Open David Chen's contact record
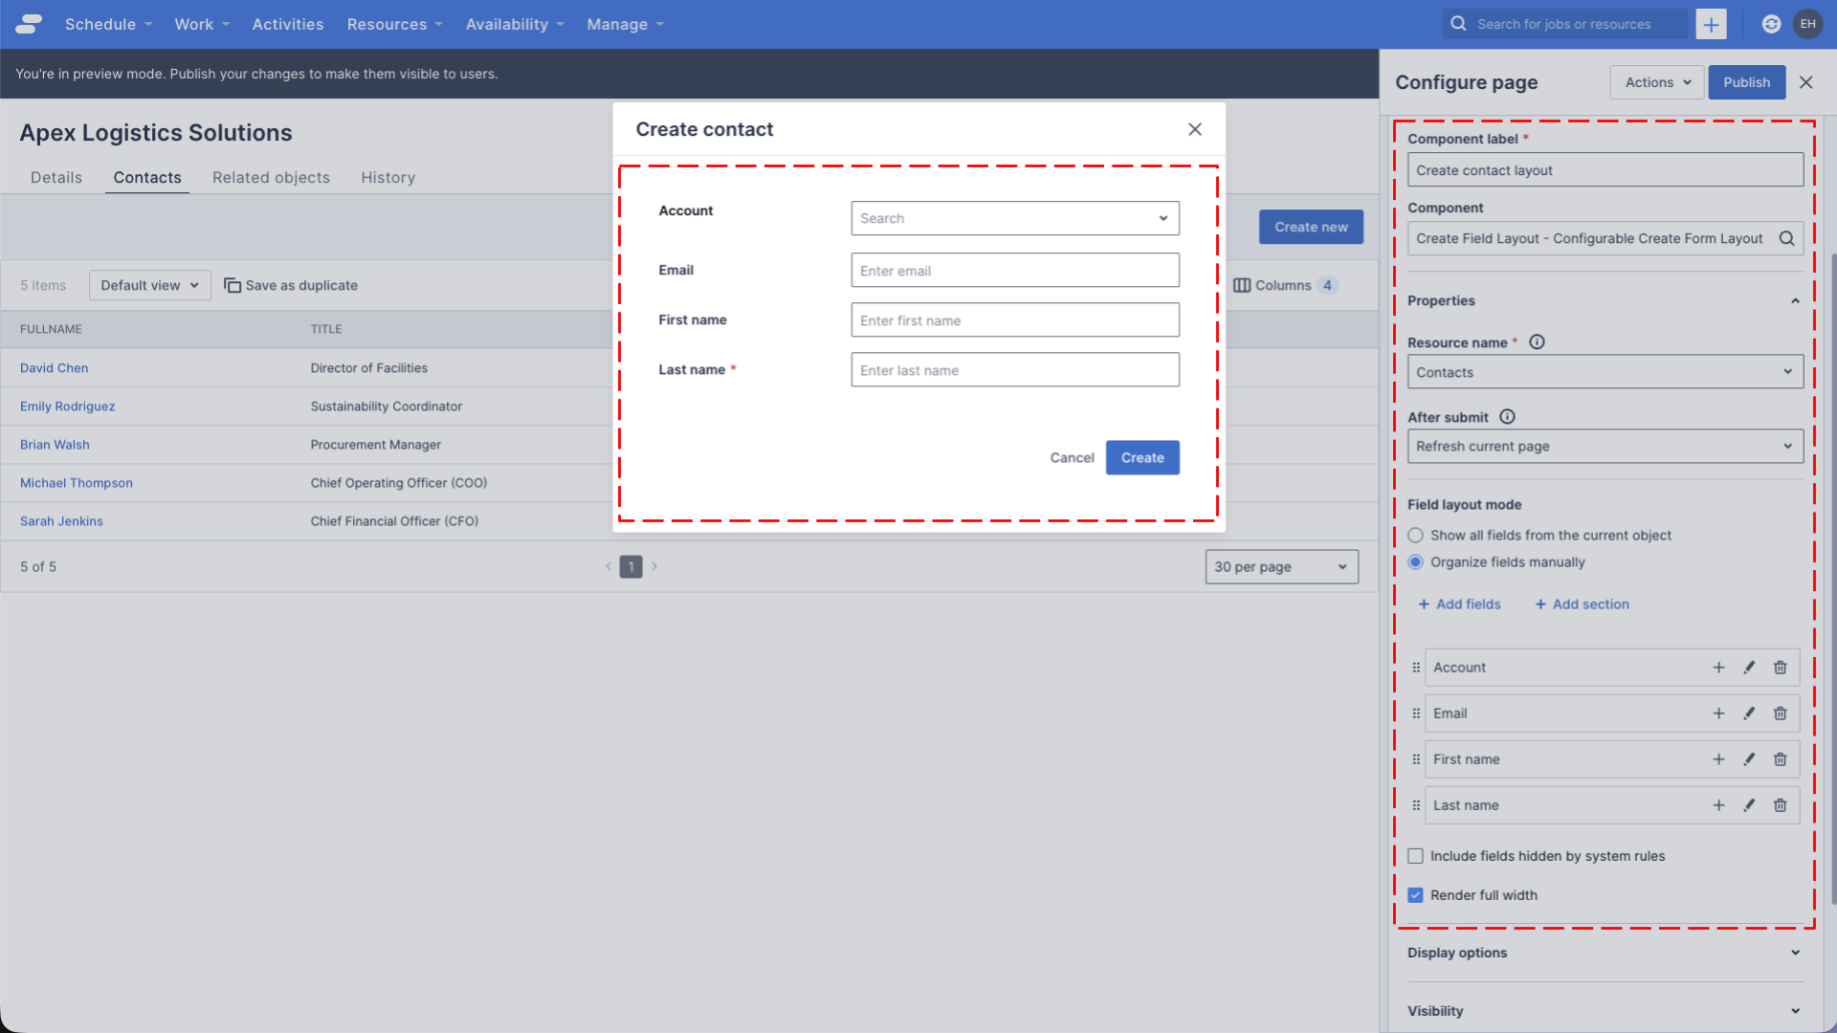 tap(54, 367)
